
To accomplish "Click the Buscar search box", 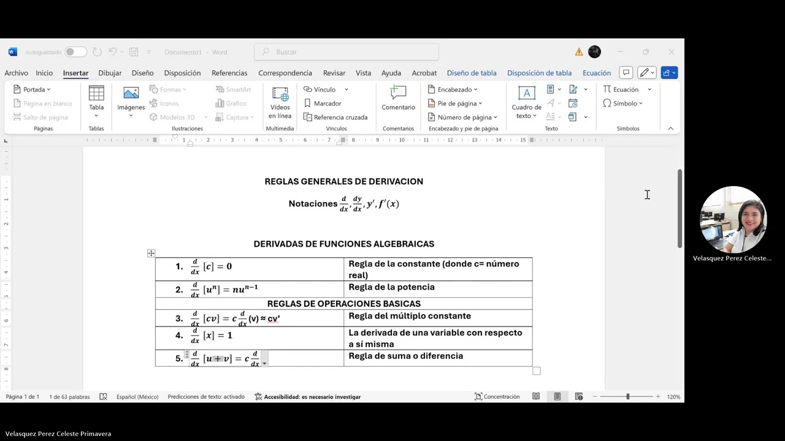I will coord(347,52).
